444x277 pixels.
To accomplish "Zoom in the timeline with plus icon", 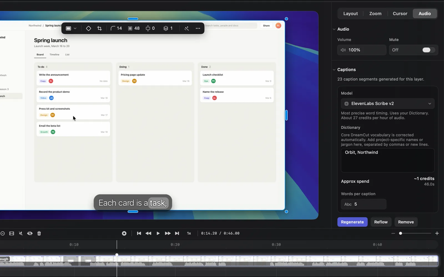I will [437, 234].
